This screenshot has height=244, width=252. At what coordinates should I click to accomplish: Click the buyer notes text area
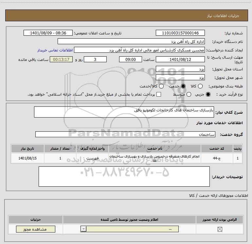tap(124, 177)
